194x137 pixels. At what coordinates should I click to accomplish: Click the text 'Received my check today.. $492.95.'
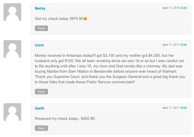point(65,119)
